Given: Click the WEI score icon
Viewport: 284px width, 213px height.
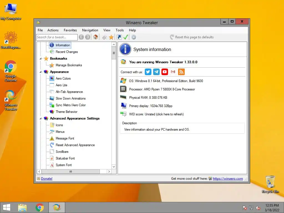Looking at the screenshot, I should pyautogui.click(x=123, y=114).
